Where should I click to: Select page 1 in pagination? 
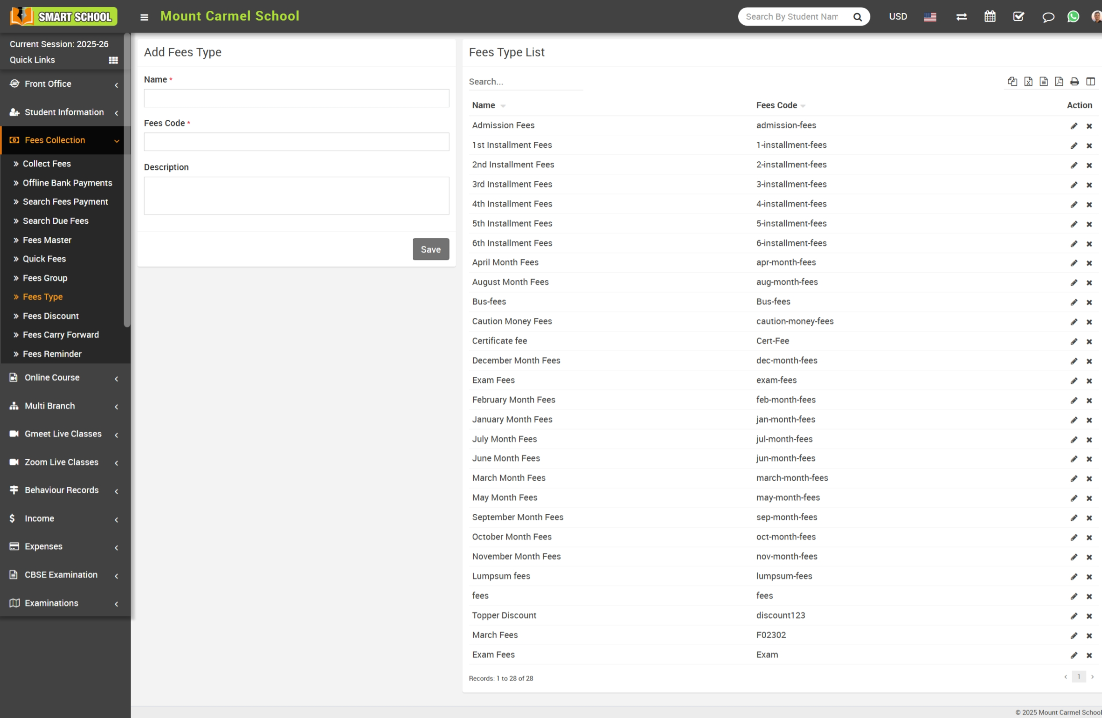(x=1079, y=677)
